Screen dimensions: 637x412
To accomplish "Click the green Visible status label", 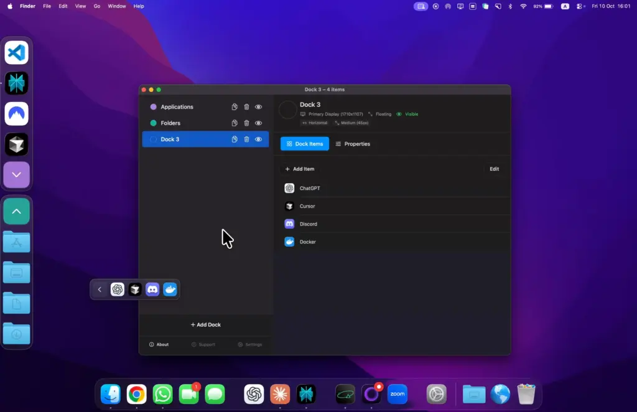I will coord(407,114).
